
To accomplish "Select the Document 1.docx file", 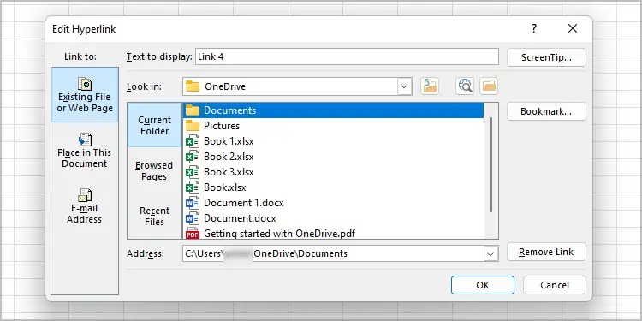I will click(333, 203).
